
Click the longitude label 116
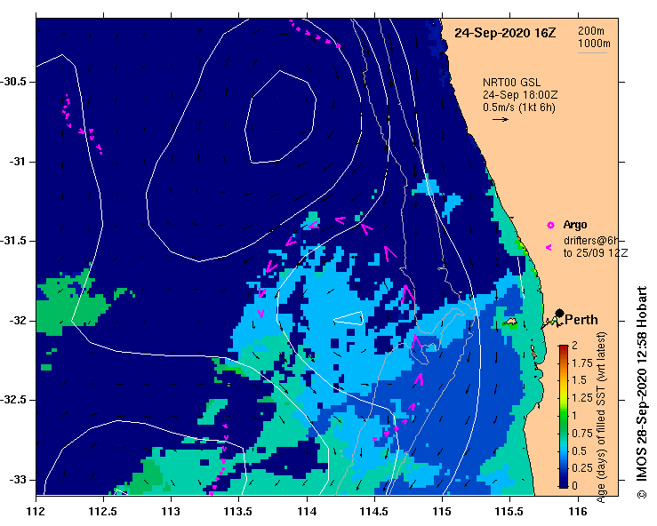click(578, 512)
